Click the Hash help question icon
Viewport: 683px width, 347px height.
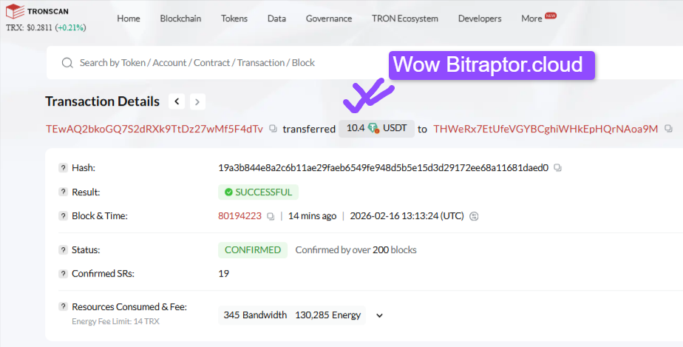(63, 168)
